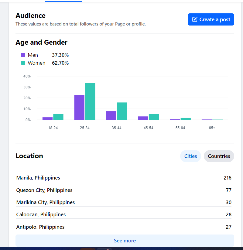Click the Marikina City, Philippines entry
This screenshot has height=250, width=243.
click(x=46, y=202)
